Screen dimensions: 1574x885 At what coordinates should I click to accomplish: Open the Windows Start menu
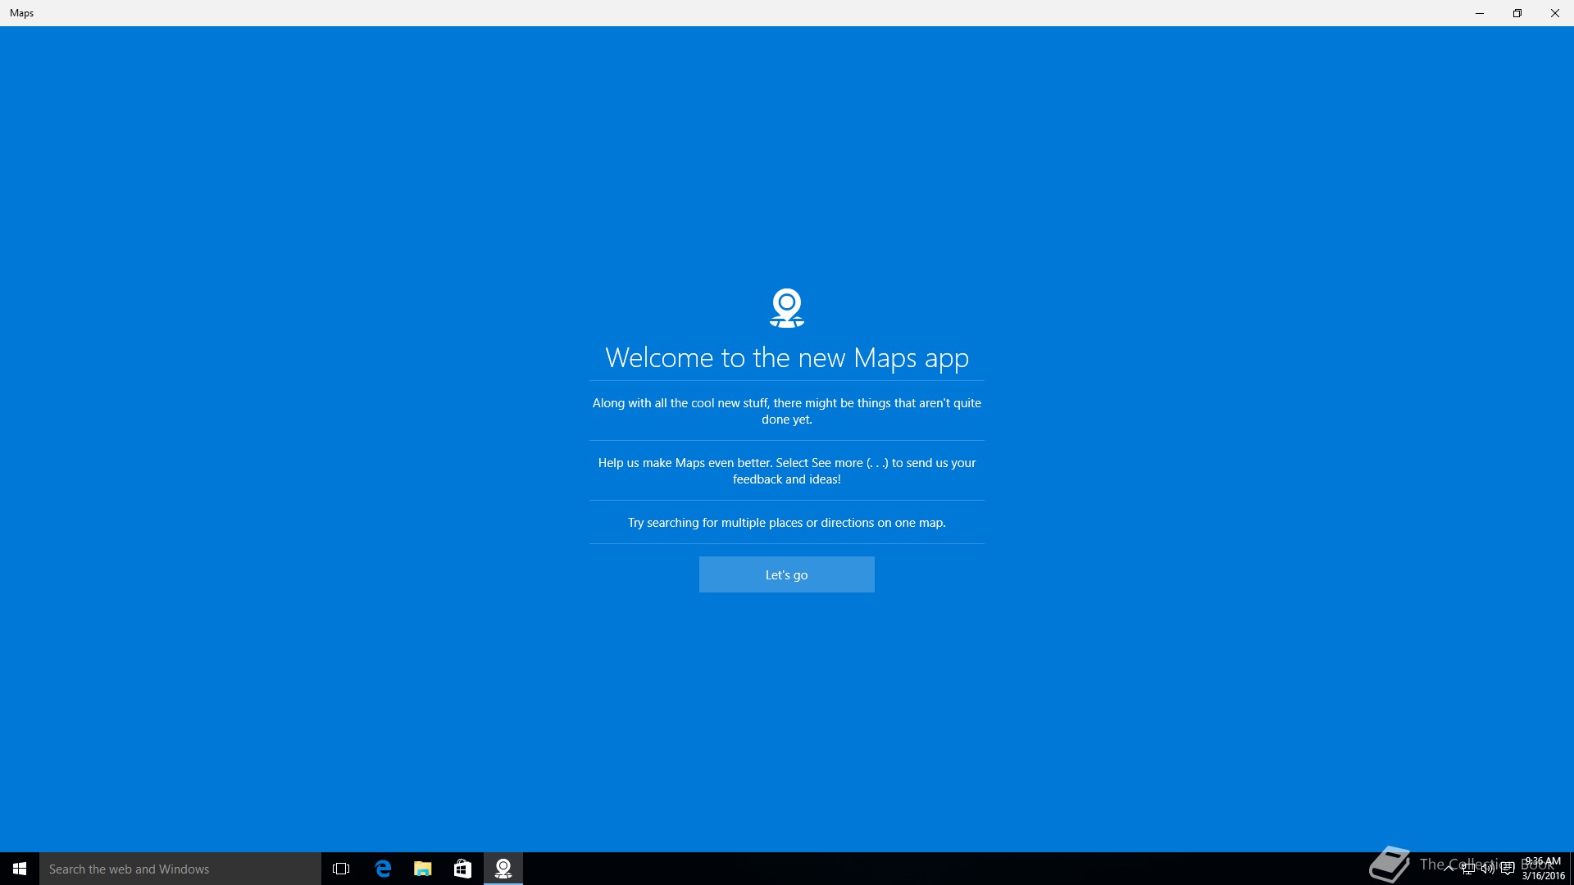20,869
